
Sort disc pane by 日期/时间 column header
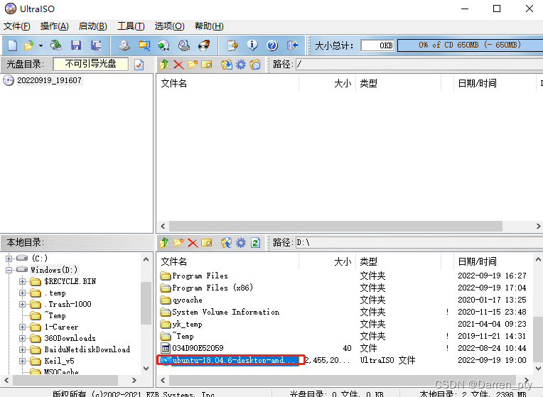click(495, 83)
